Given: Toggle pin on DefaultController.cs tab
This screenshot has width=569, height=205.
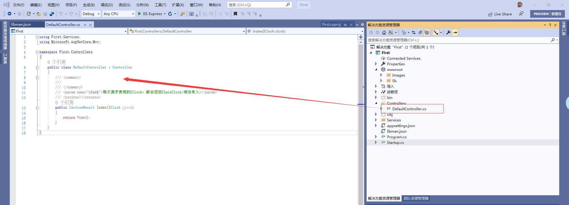Looking at the screenshot, I should point(85,25).
